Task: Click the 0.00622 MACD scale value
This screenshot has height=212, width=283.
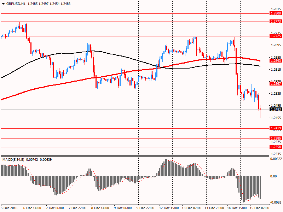Action: (276, 159)
